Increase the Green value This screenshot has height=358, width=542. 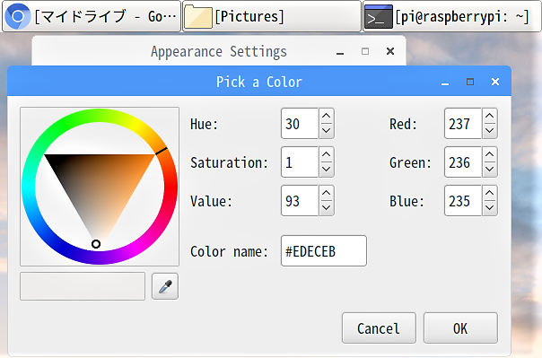point(489,154)
